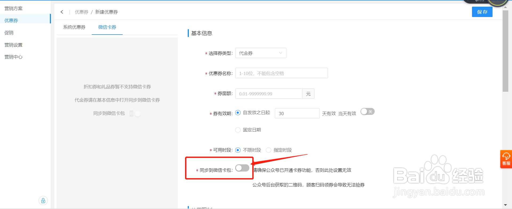This screenshot has width=512, height=209.
Task: Click the lock icon in sidebar
Action: click(43, 200)
